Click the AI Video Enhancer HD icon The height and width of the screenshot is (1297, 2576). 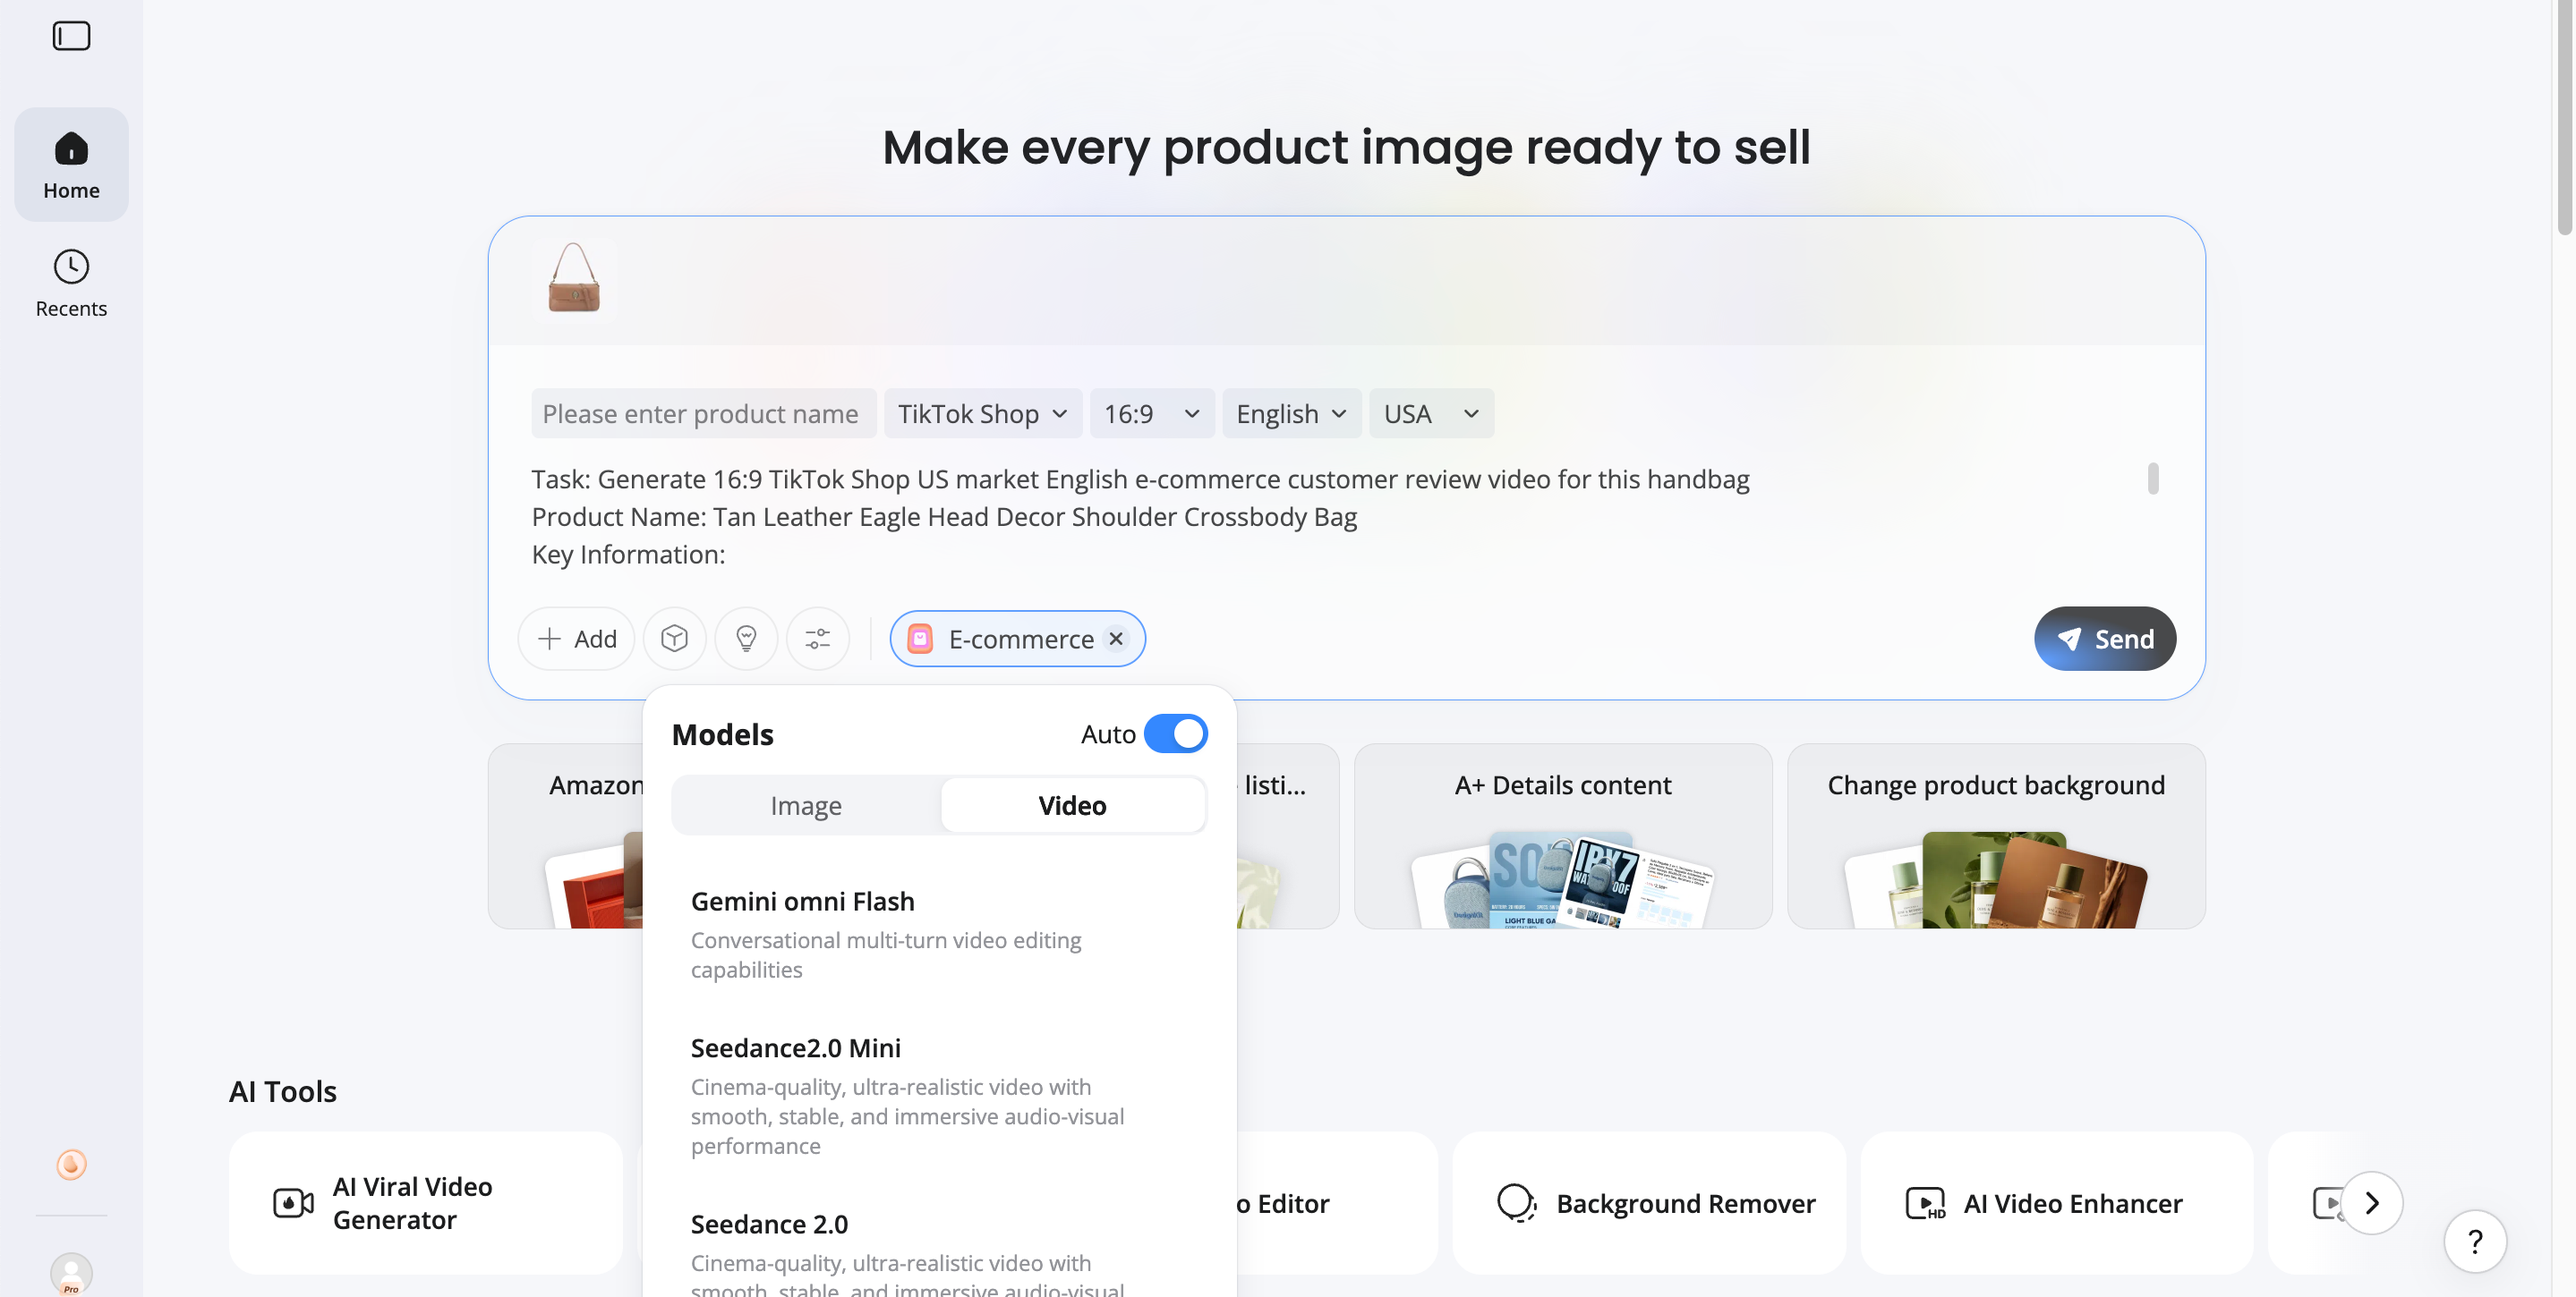point(1925,1203)
